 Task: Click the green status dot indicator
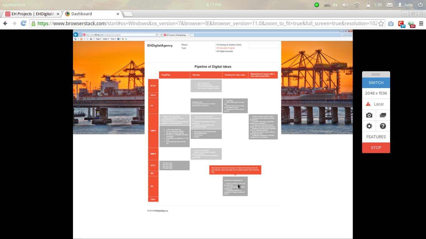317,5
